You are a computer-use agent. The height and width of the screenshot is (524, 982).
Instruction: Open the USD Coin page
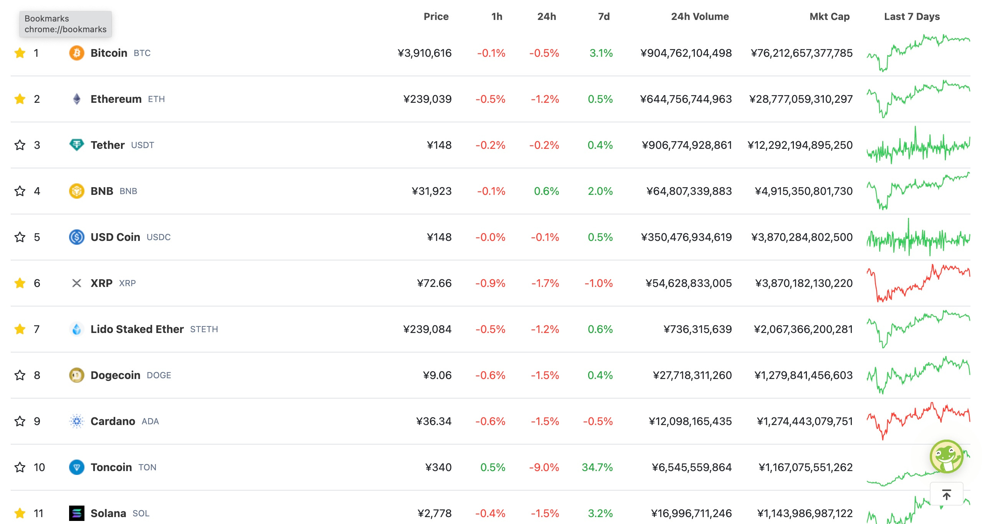tap(115, 237)
